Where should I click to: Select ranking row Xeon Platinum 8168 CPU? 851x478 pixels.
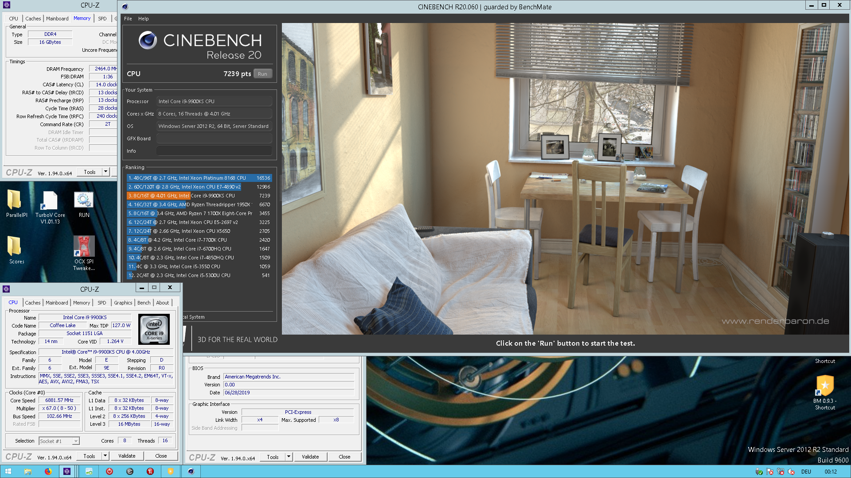199,178
